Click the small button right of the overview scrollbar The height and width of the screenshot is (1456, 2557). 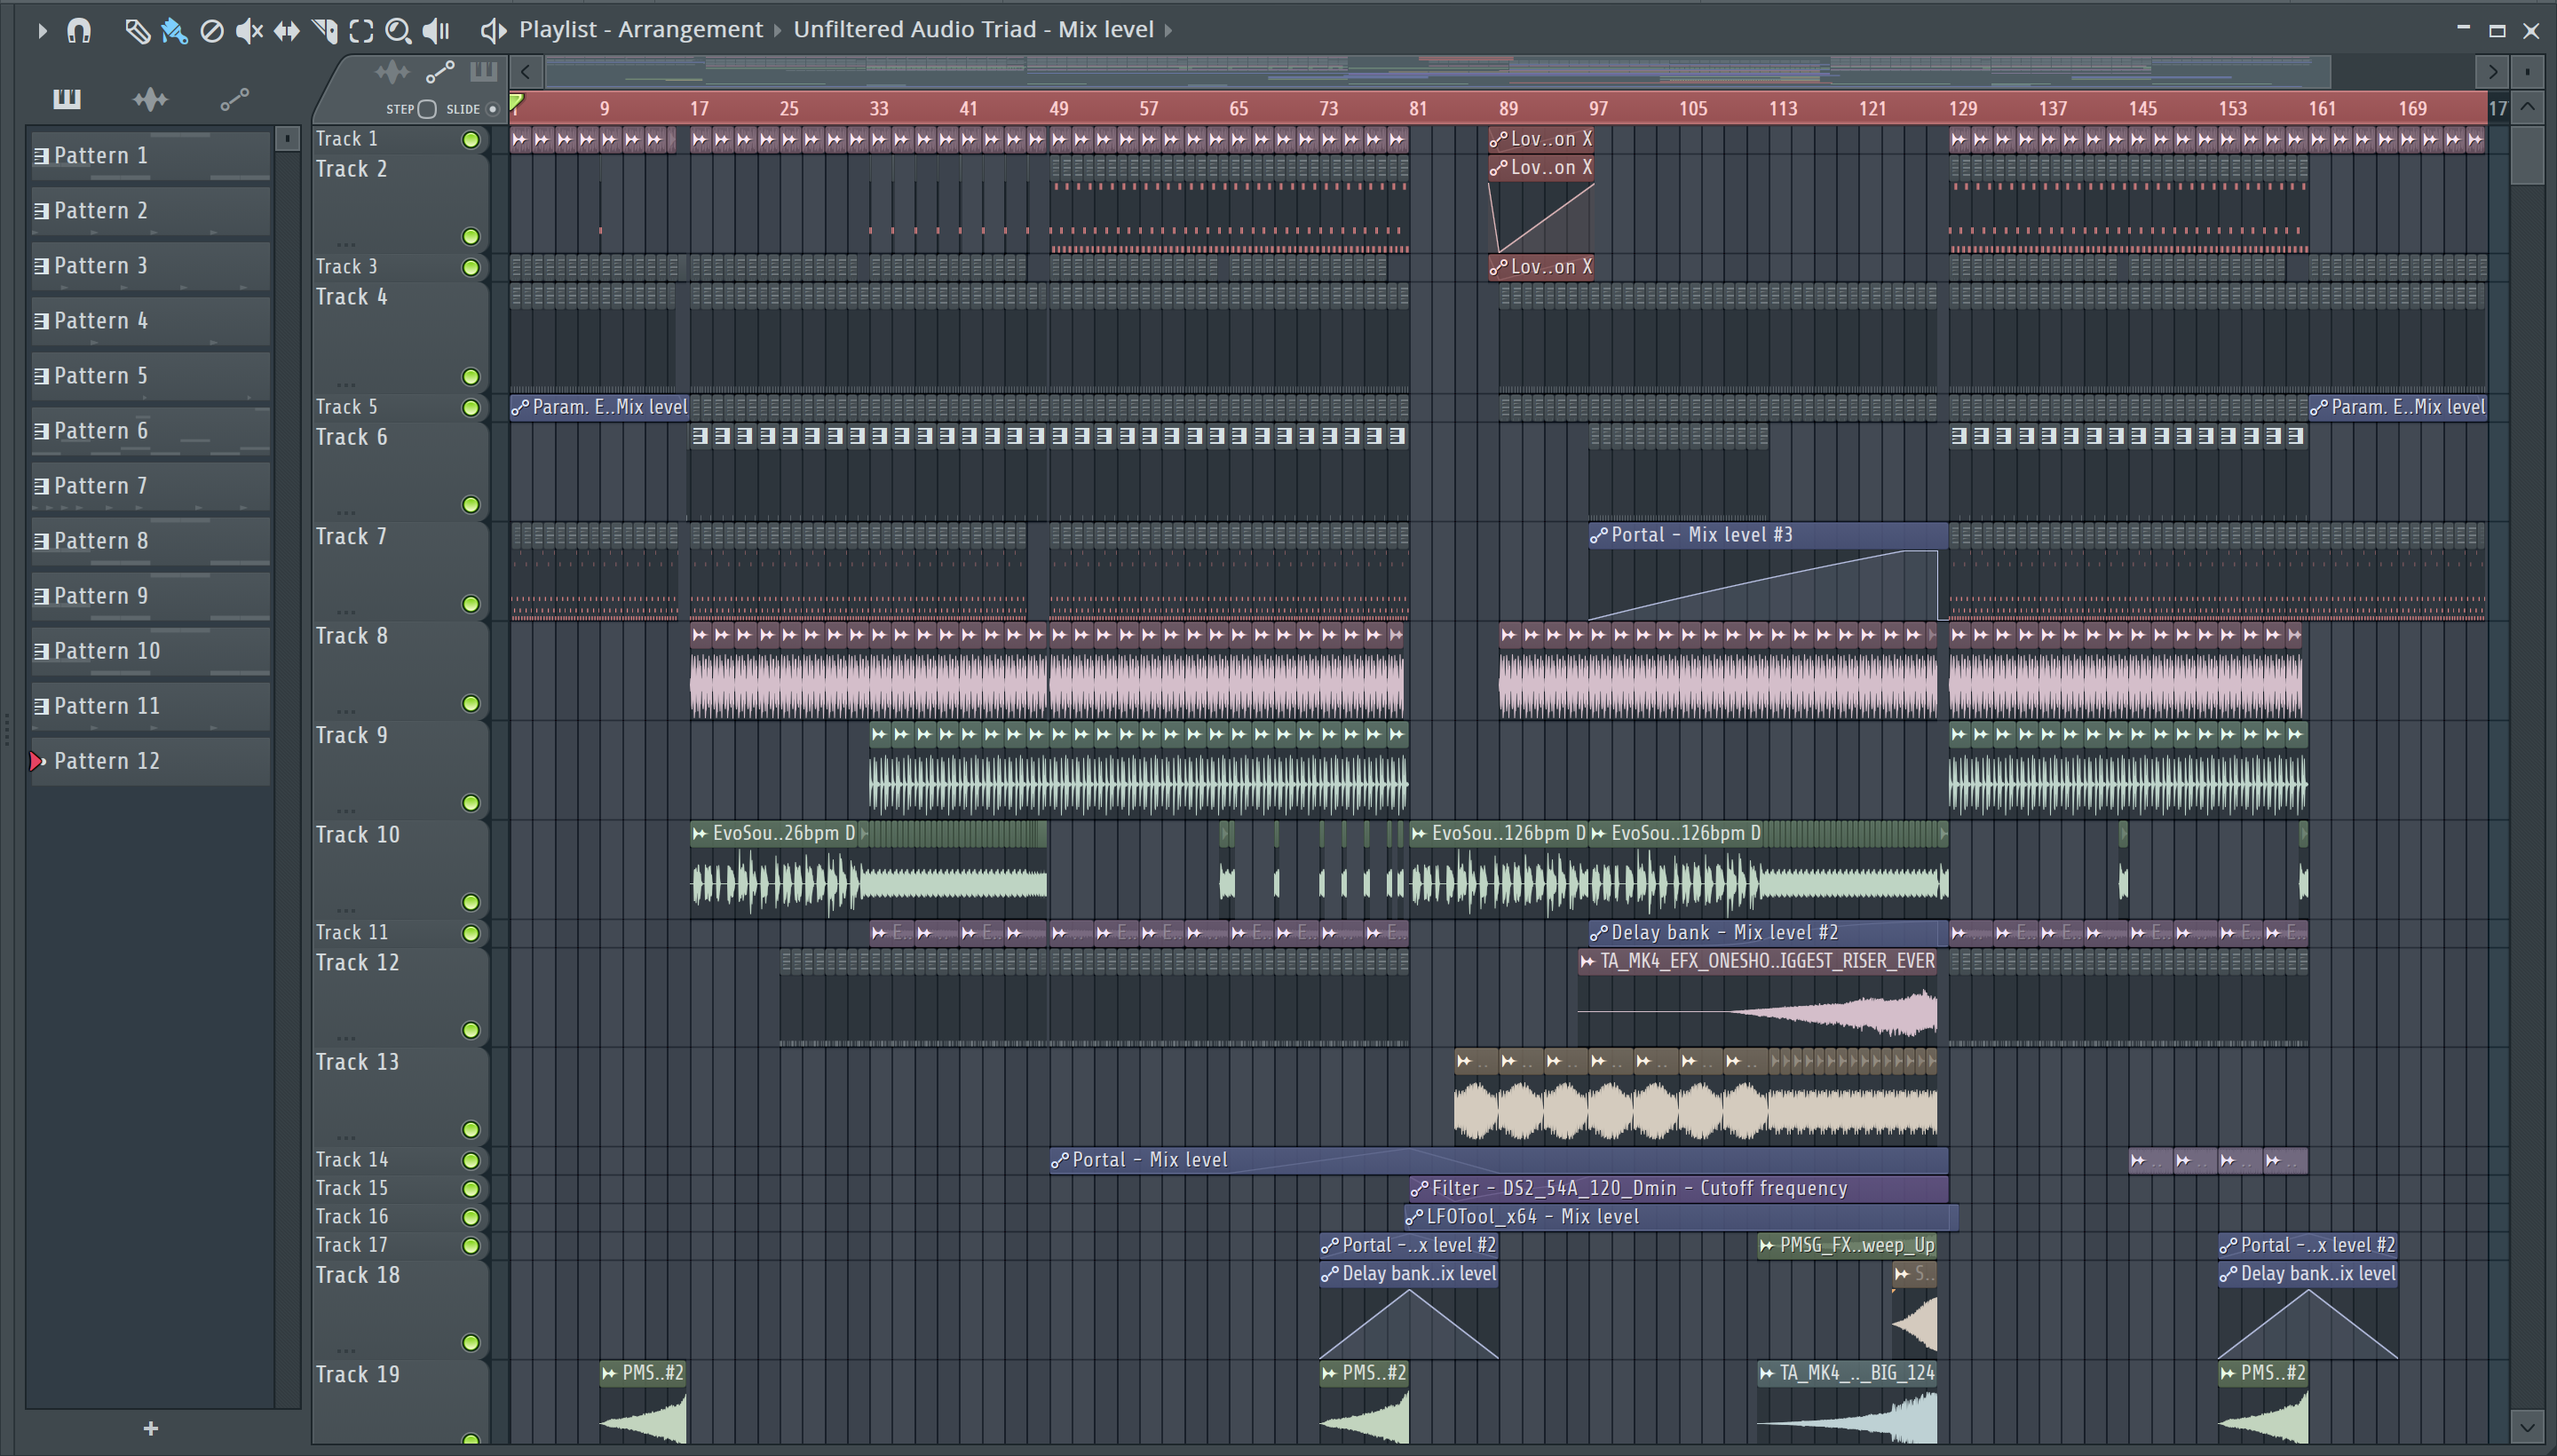[2527, 72]
